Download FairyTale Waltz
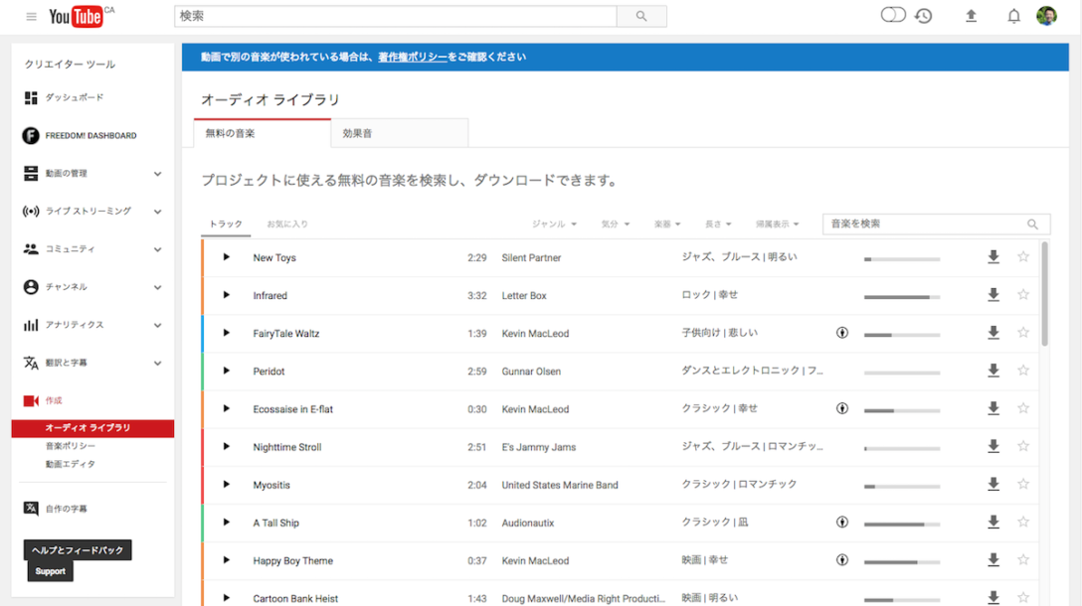This screenshot has width=1082, height=606. 992,333
